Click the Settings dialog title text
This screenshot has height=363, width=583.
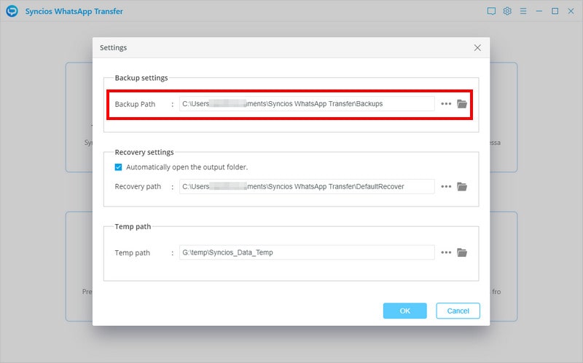tap(114, 48)
